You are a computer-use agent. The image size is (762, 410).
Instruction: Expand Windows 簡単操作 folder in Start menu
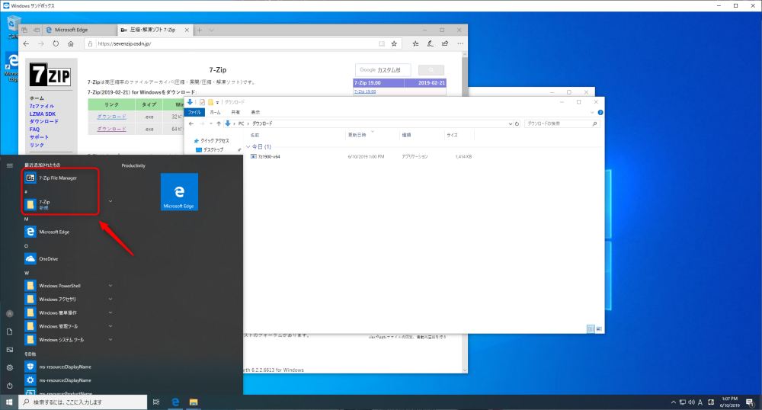tap(110, 313)
